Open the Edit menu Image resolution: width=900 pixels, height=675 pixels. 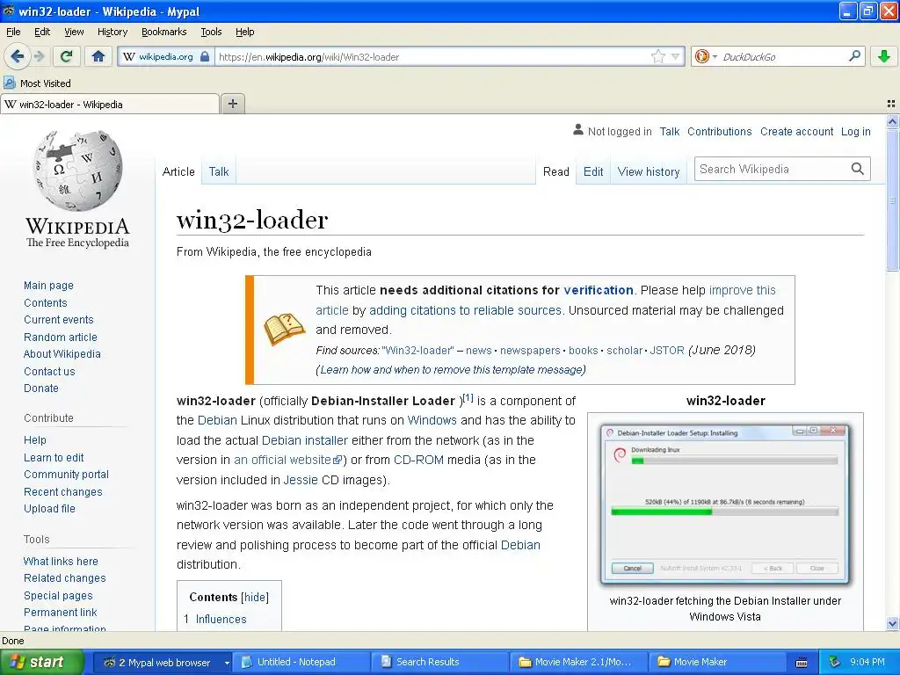click(42, 32)
